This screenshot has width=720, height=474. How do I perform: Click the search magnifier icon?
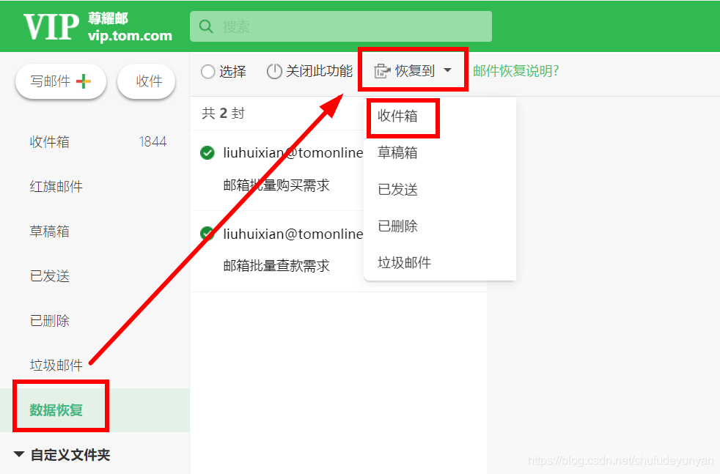click(x=205, y=26)
